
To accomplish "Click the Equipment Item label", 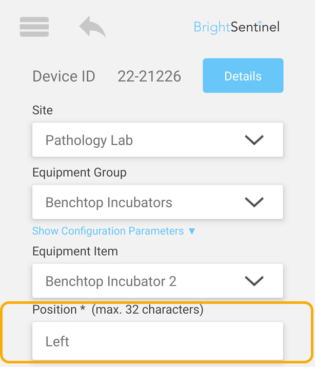I will pyautogui.click(x=75, y=252).
